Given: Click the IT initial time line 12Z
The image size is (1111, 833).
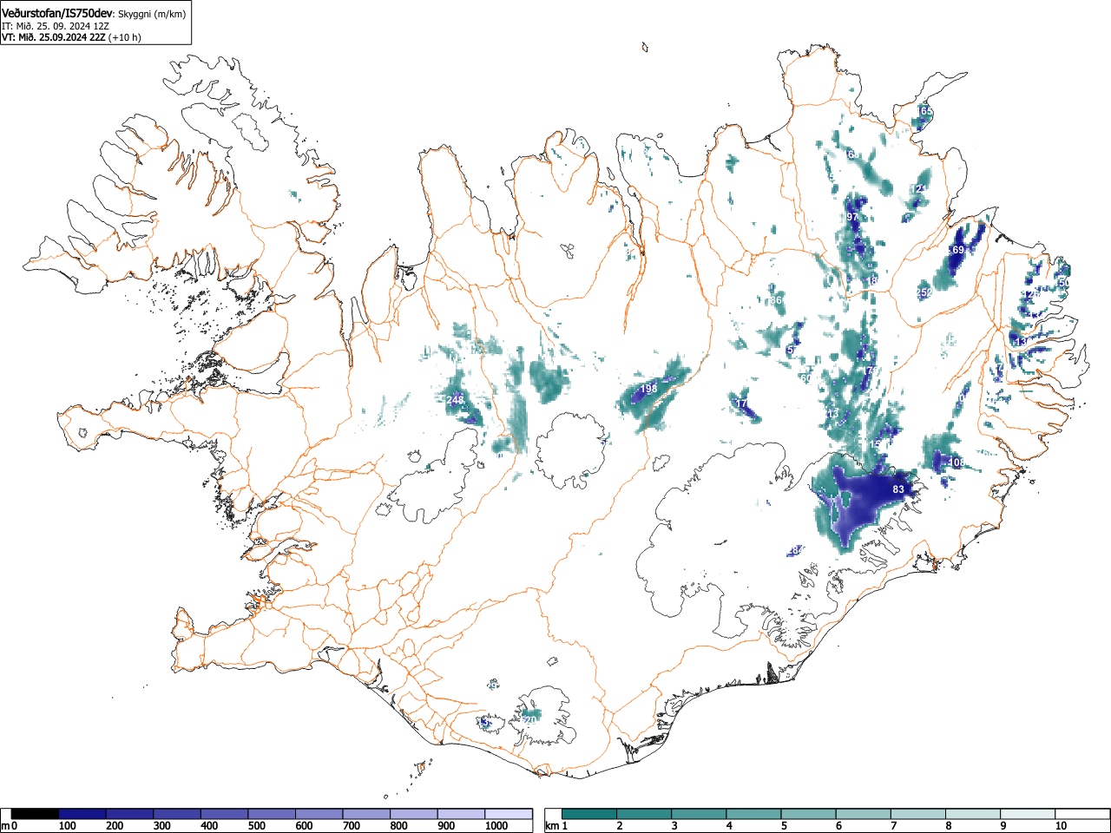Looking at the screenshot, I should (x=56, y=26).
